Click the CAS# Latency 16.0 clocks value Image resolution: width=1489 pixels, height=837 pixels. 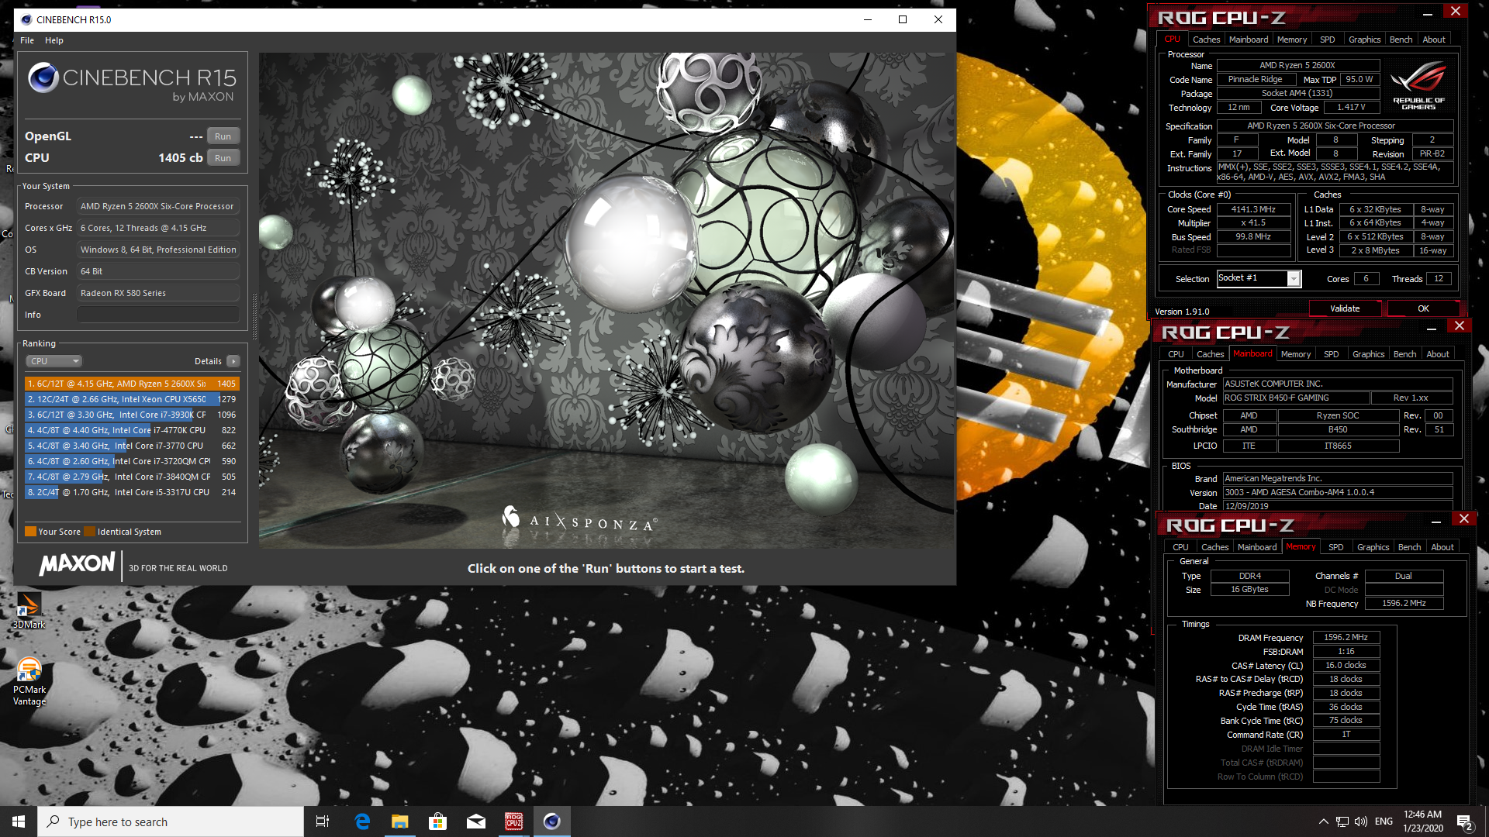(1346, 665)
